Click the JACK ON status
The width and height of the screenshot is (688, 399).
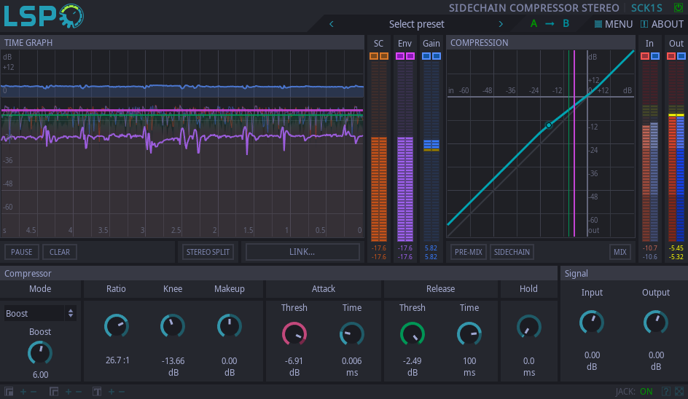click(x=634, y=392)
